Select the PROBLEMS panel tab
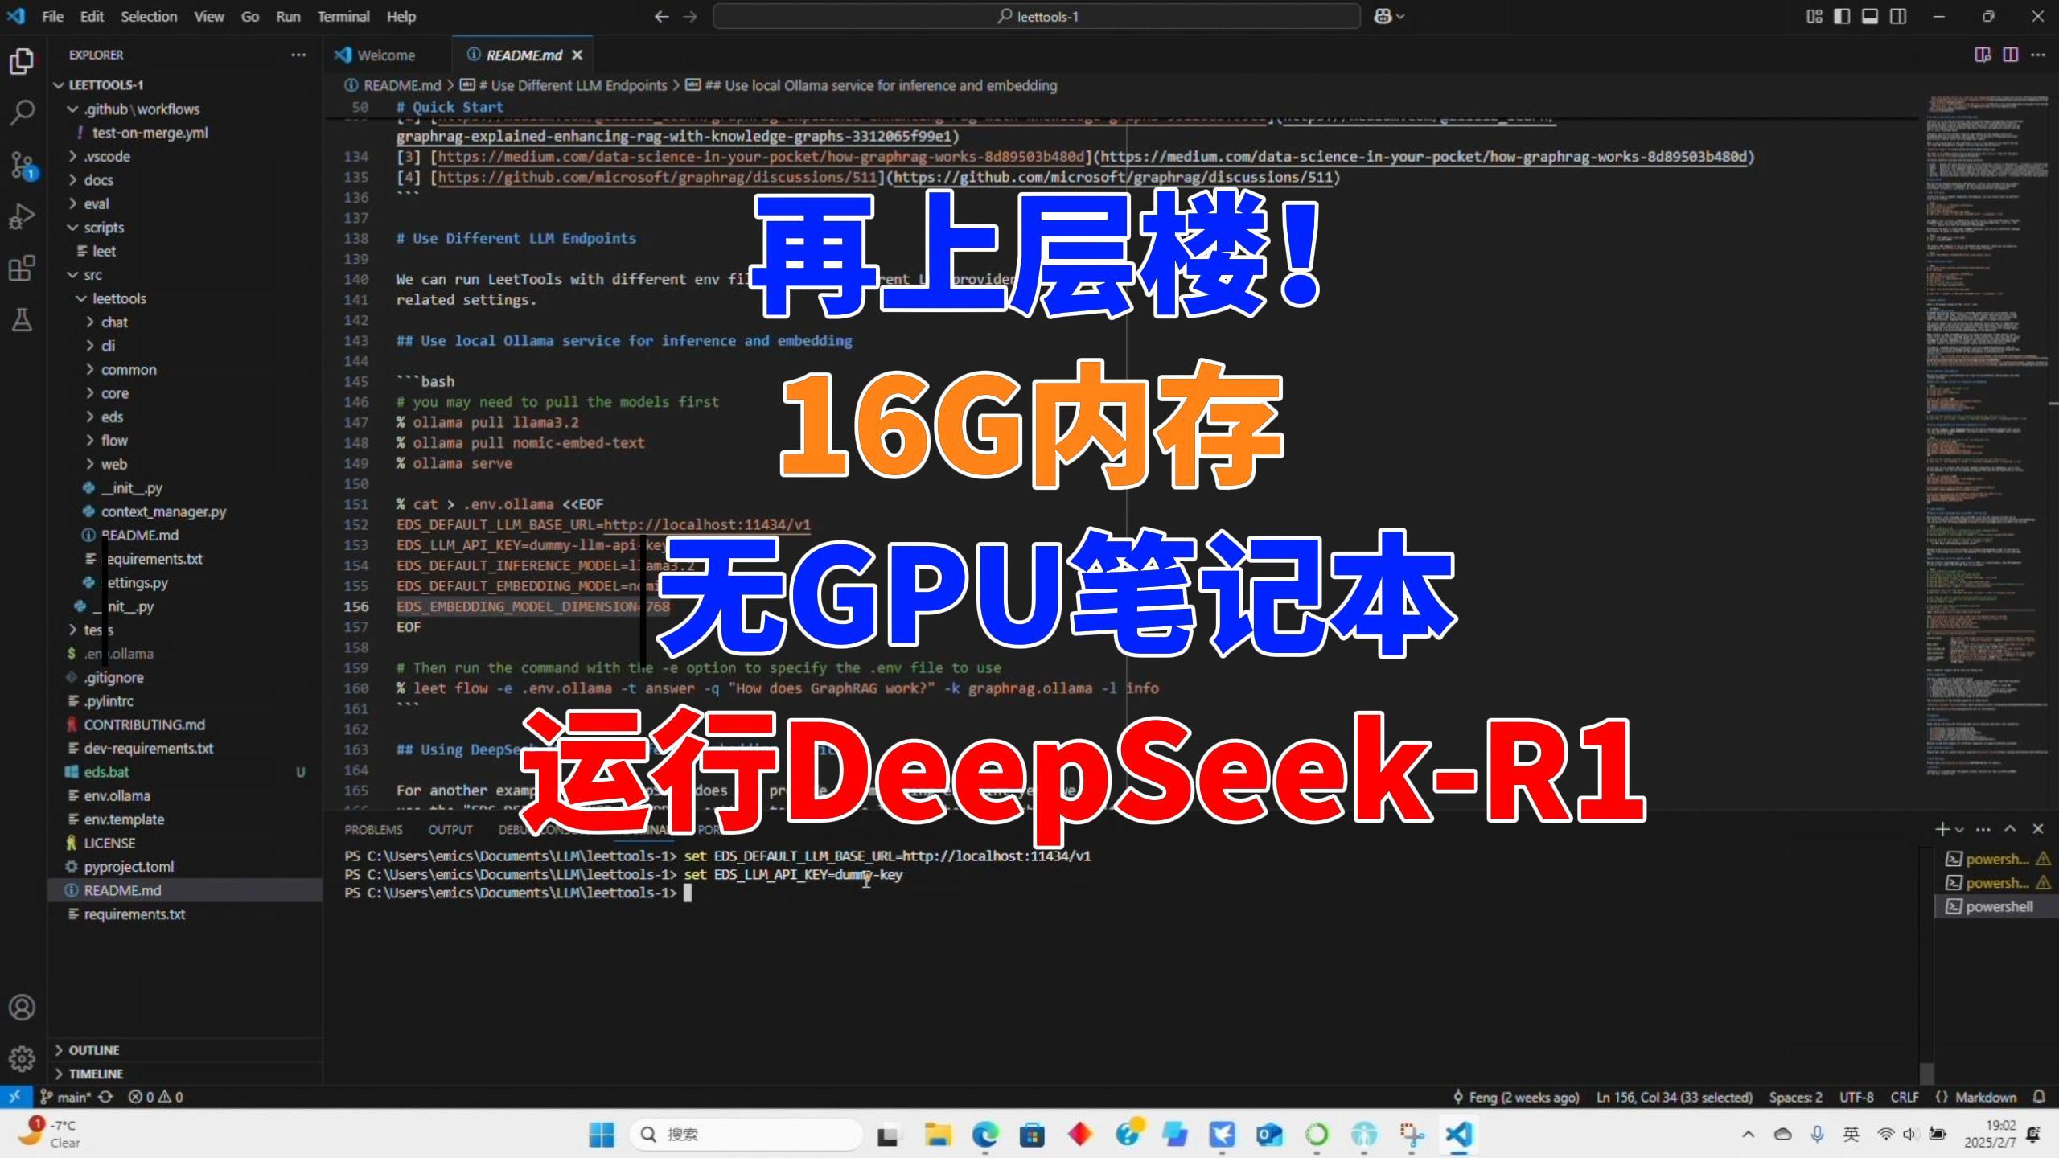Screen dimensions: 2059x1158 click(373, 832)
